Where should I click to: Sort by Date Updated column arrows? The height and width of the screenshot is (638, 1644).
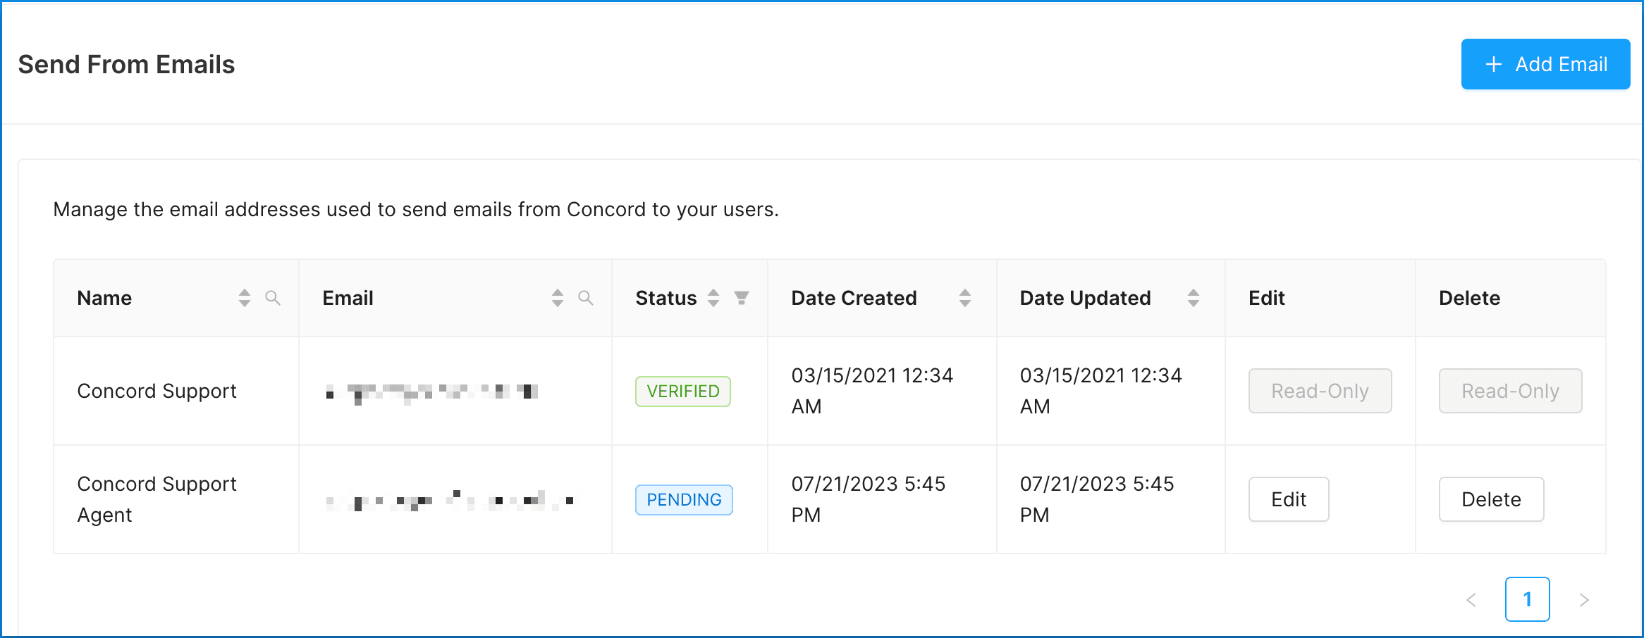coord(1194,298)
